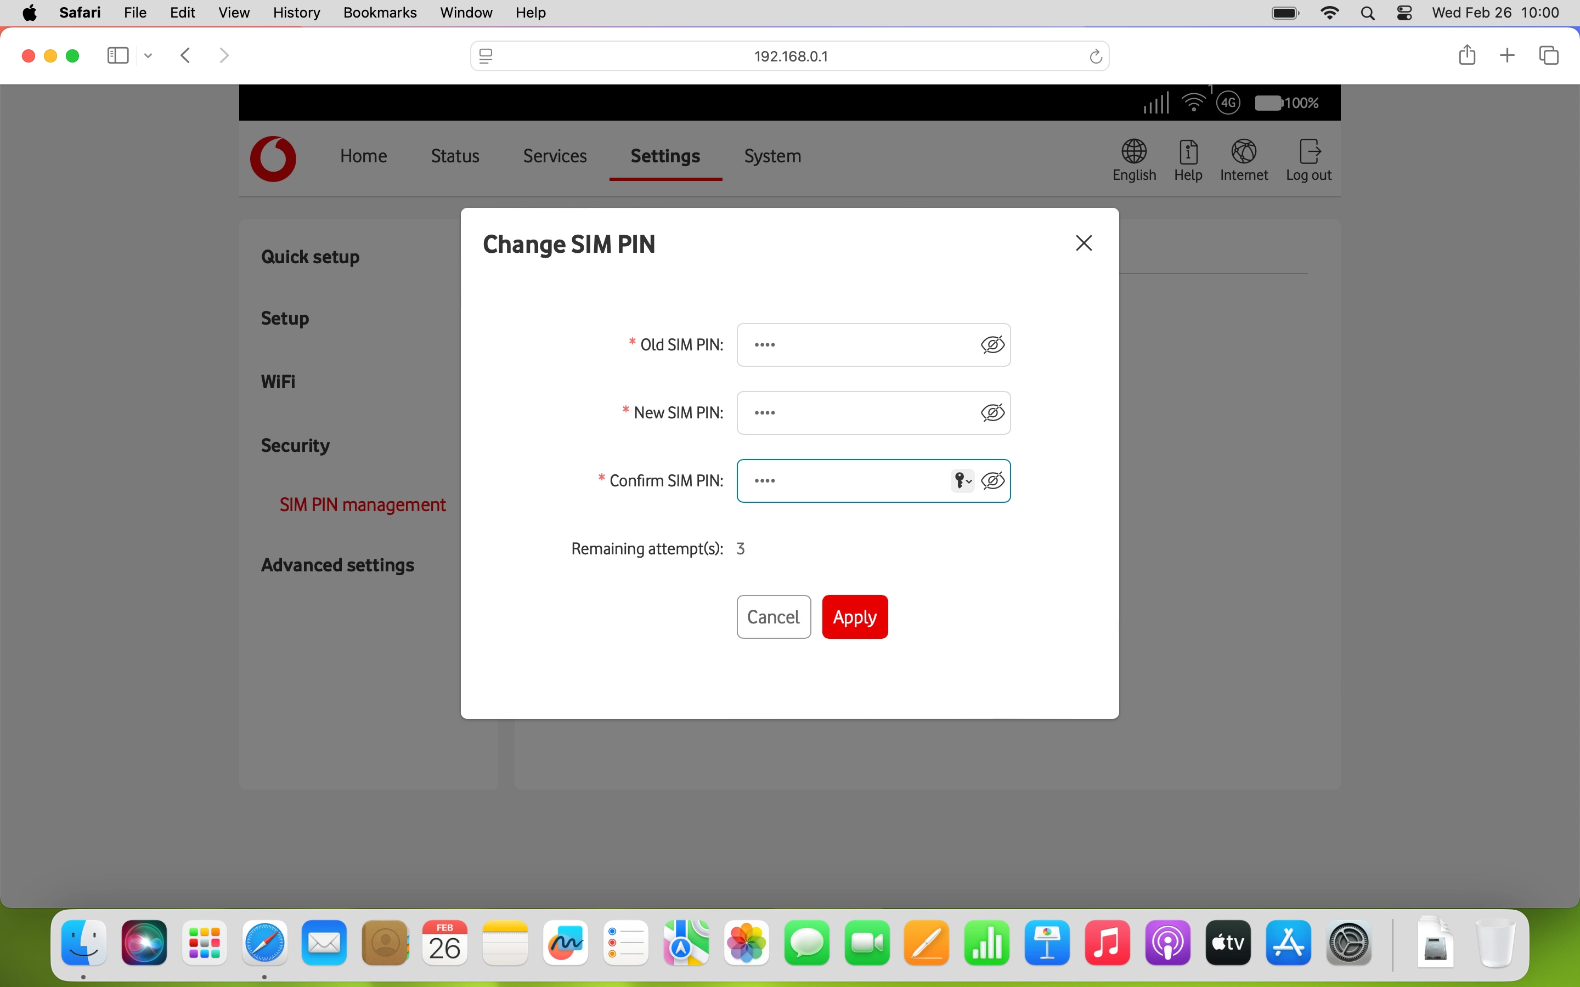This screenshot has width=1580, height=987.
Task: Click the Apply button
Action: click(855, 616)
